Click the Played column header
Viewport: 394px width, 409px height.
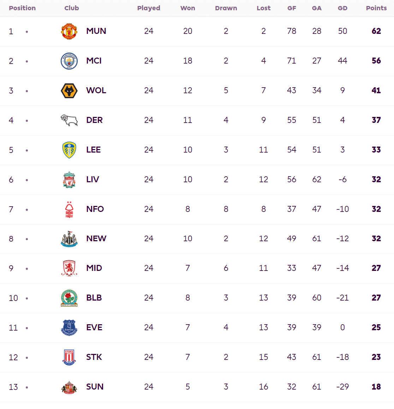(x=149, y=8)
